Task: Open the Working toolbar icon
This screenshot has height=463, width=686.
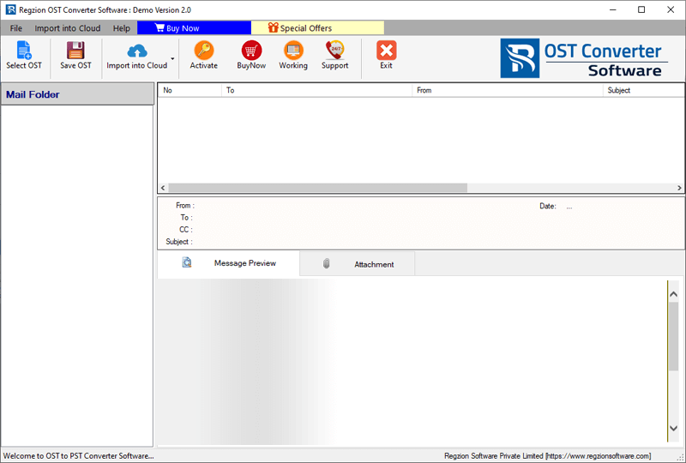Action: coord(293,51)
